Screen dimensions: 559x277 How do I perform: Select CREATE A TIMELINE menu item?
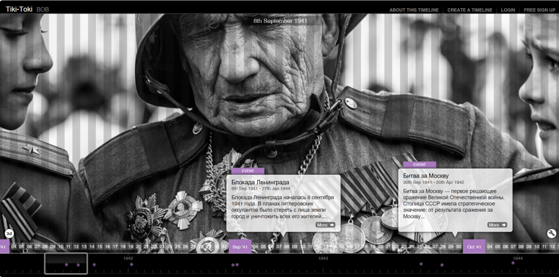pyautogui.click(x=470, y=10)
